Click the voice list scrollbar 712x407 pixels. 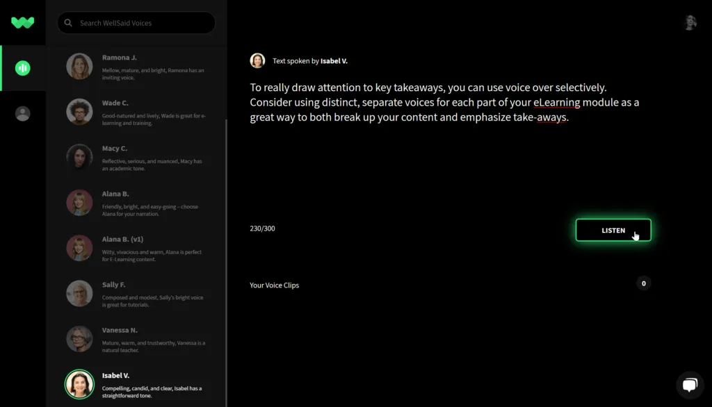point(226,263)
